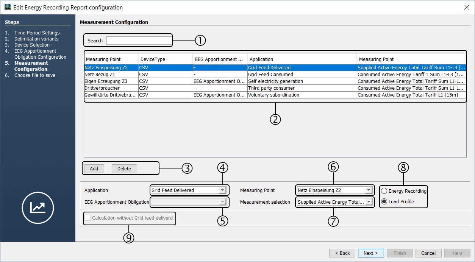
Task: Jump to Choose file to save step
Action: [x=34, y=75]
